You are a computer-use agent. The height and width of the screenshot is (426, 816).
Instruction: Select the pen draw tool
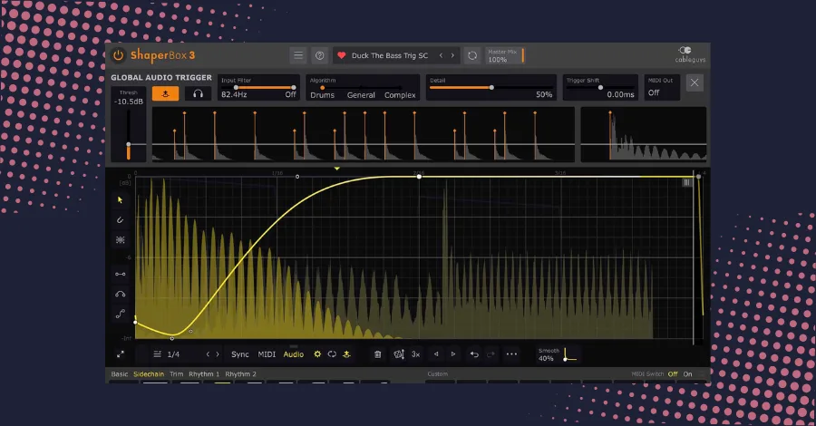coord(121,219)
